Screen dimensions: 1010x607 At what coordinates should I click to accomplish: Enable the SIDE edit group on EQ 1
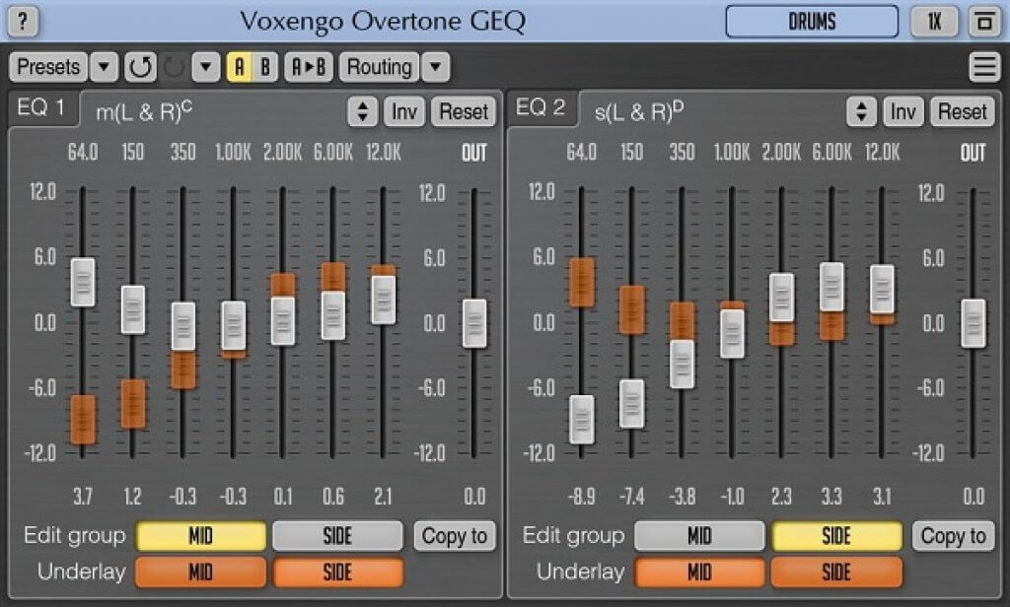click(336, 535)
